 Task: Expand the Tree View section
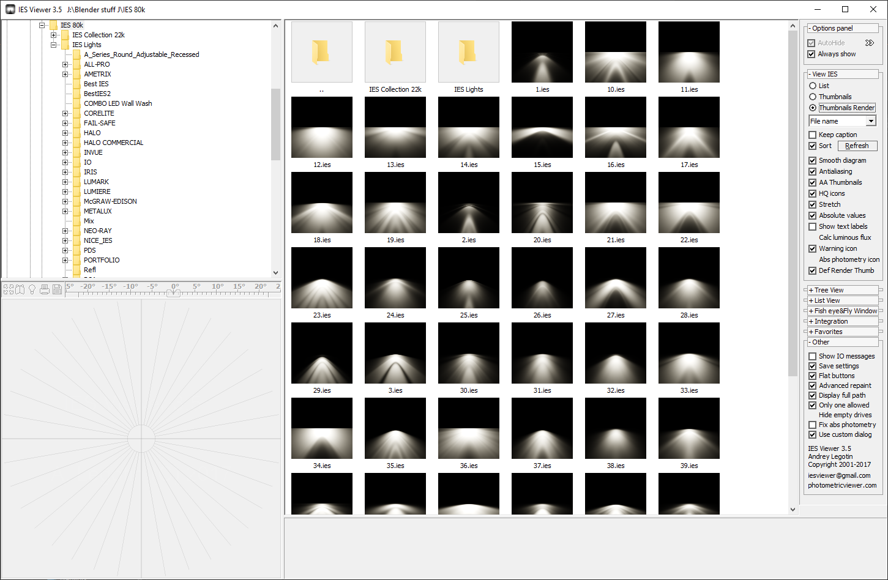841,290
